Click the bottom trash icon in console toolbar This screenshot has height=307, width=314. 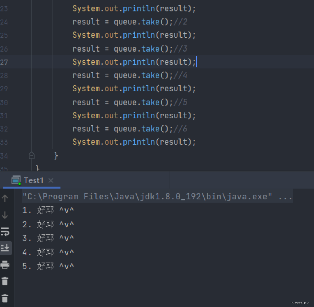(5, 298)
